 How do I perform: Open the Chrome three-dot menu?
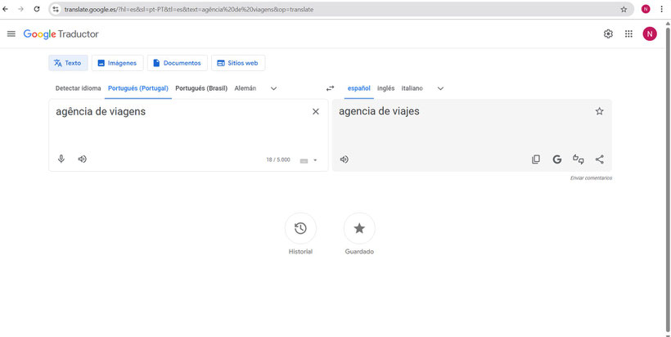click(x=661, y=10)
